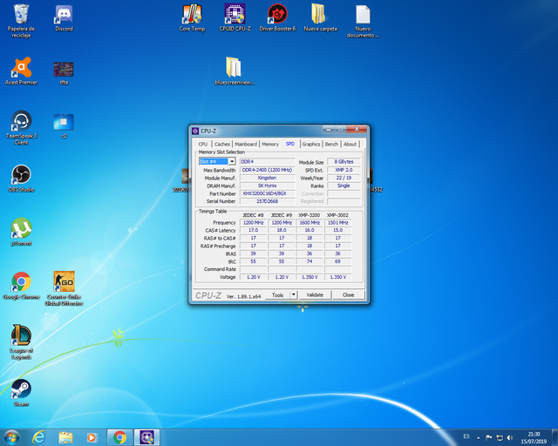The image size is (558, 446).
Task: Click the XMP-3002 voltage 1.350 V cell
Action: click(x=338, y=277)
